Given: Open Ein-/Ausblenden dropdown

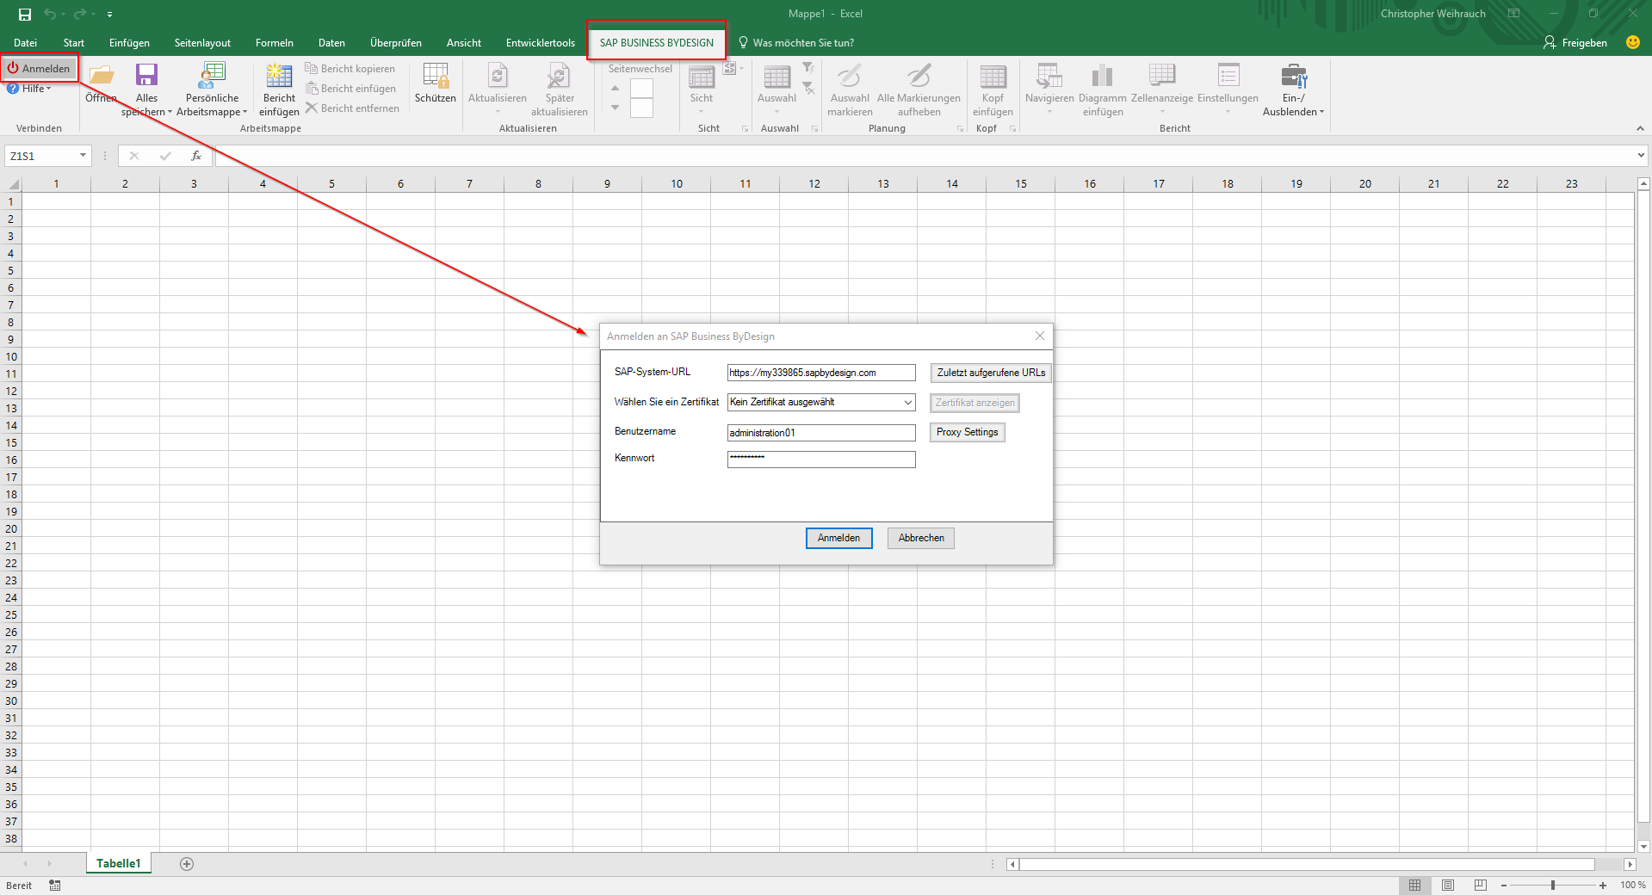Looking at the screenshot, I should coord(1293,89).
